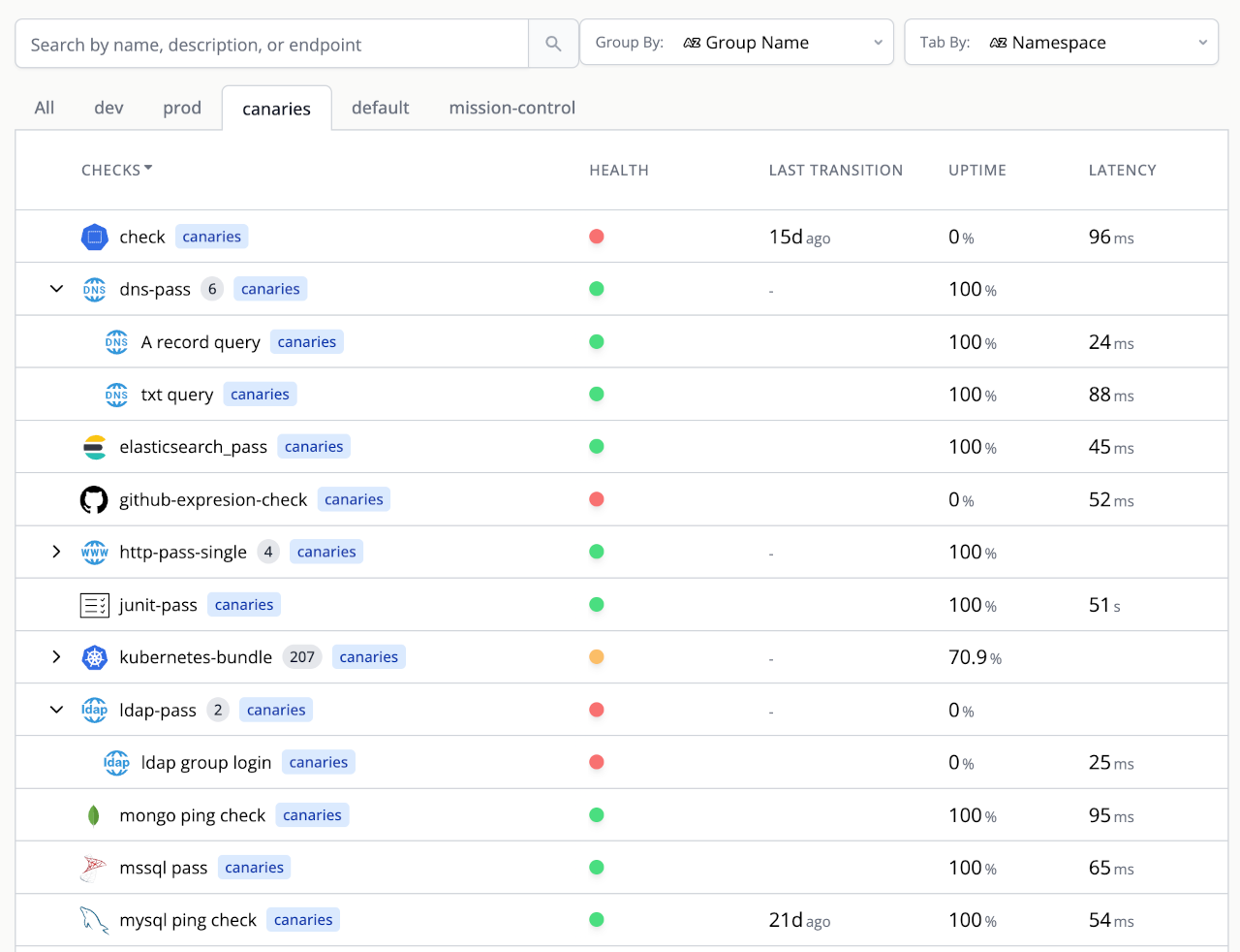The width and height of the screenshot is (1240, 952).
Task: Select the Elasticsearch icon on elasticsearch_pass row
Action: 94,446
